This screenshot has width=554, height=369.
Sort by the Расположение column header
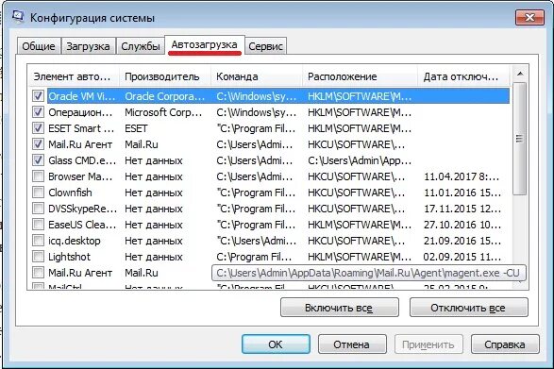point(360,76)
